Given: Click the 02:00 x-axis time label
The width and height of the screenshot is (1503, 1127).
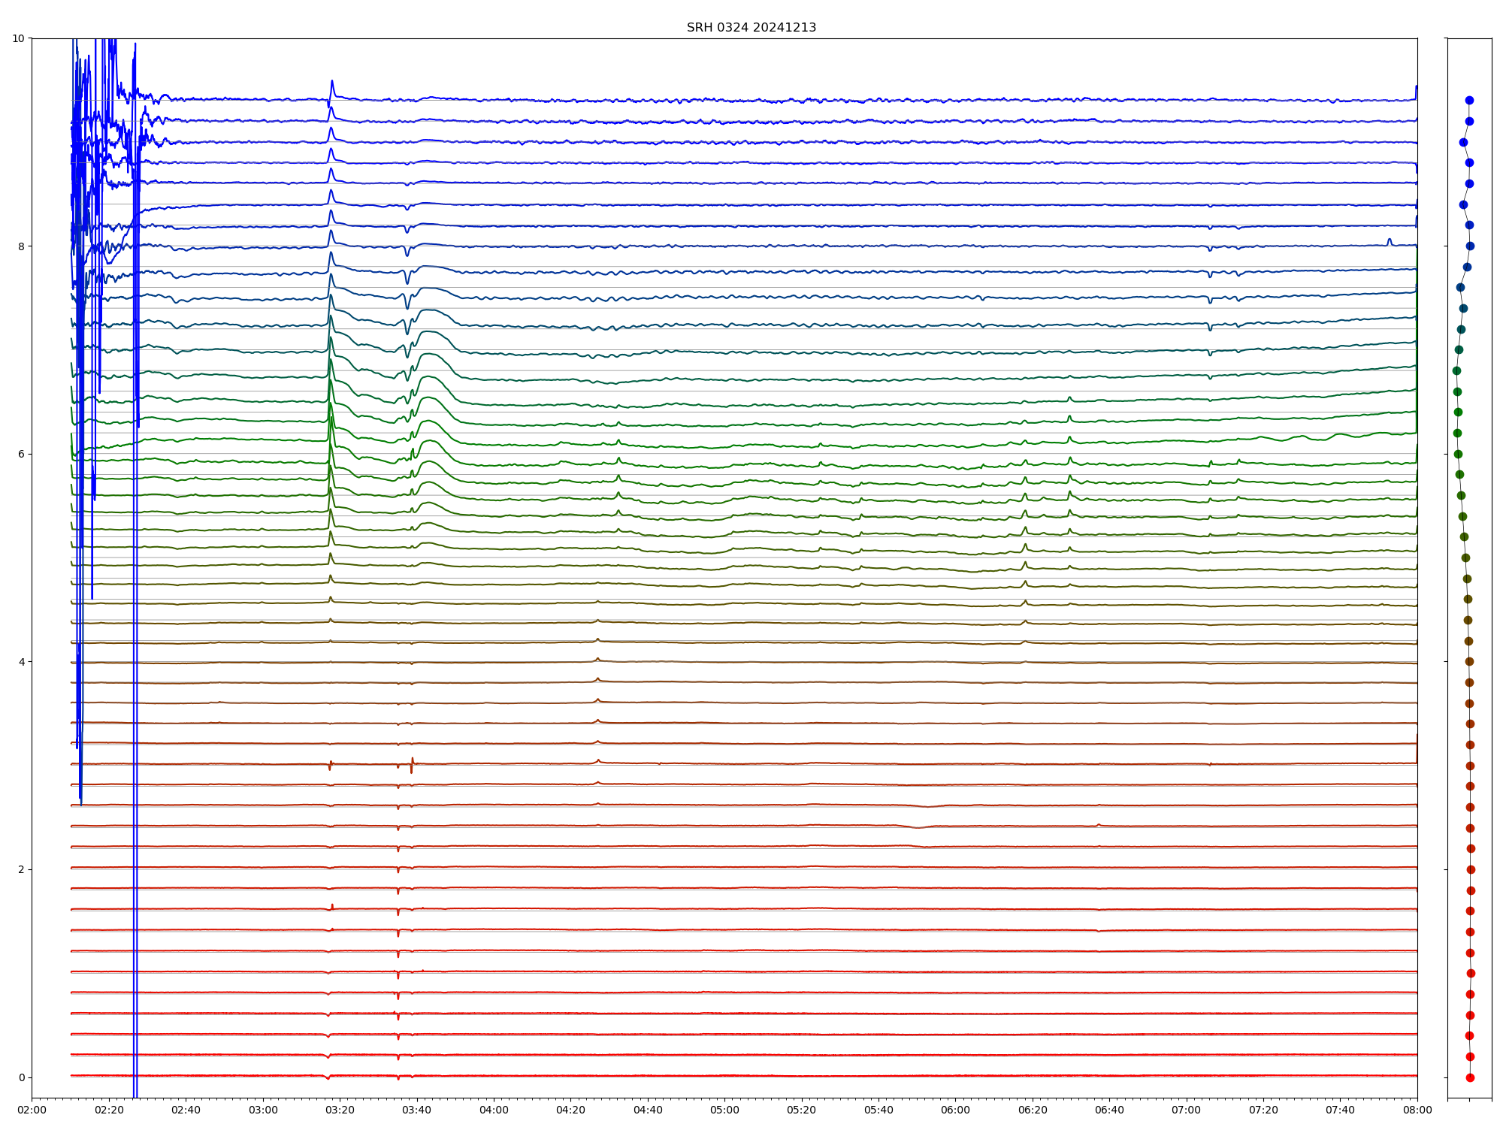Looking at the screenshot, I should (32, 1110).
